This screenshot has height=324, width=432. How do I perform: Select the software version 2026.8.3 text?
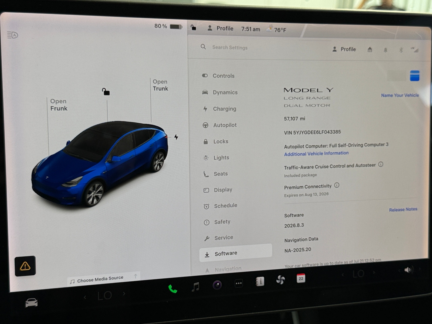coord(294,225)
